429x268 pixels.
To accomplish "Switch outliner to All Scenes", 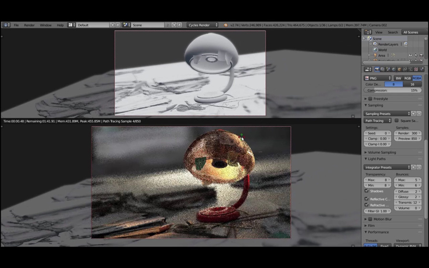I will (x=410, y=32).
